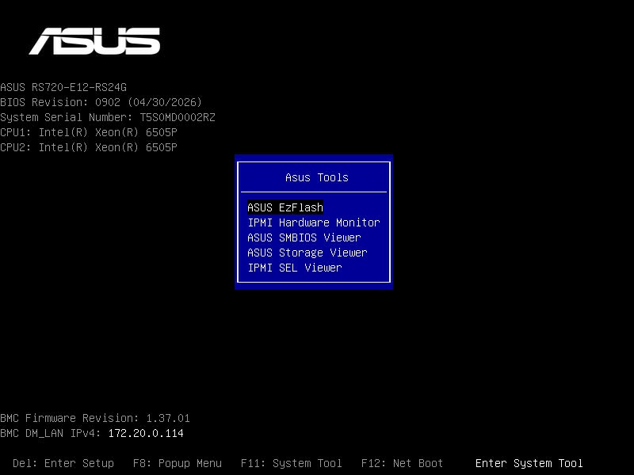Open ASUS Storage Viewer tool
The width and height of the screenshot is (634, 475).
pyautogui.click(x=307, y=253)
